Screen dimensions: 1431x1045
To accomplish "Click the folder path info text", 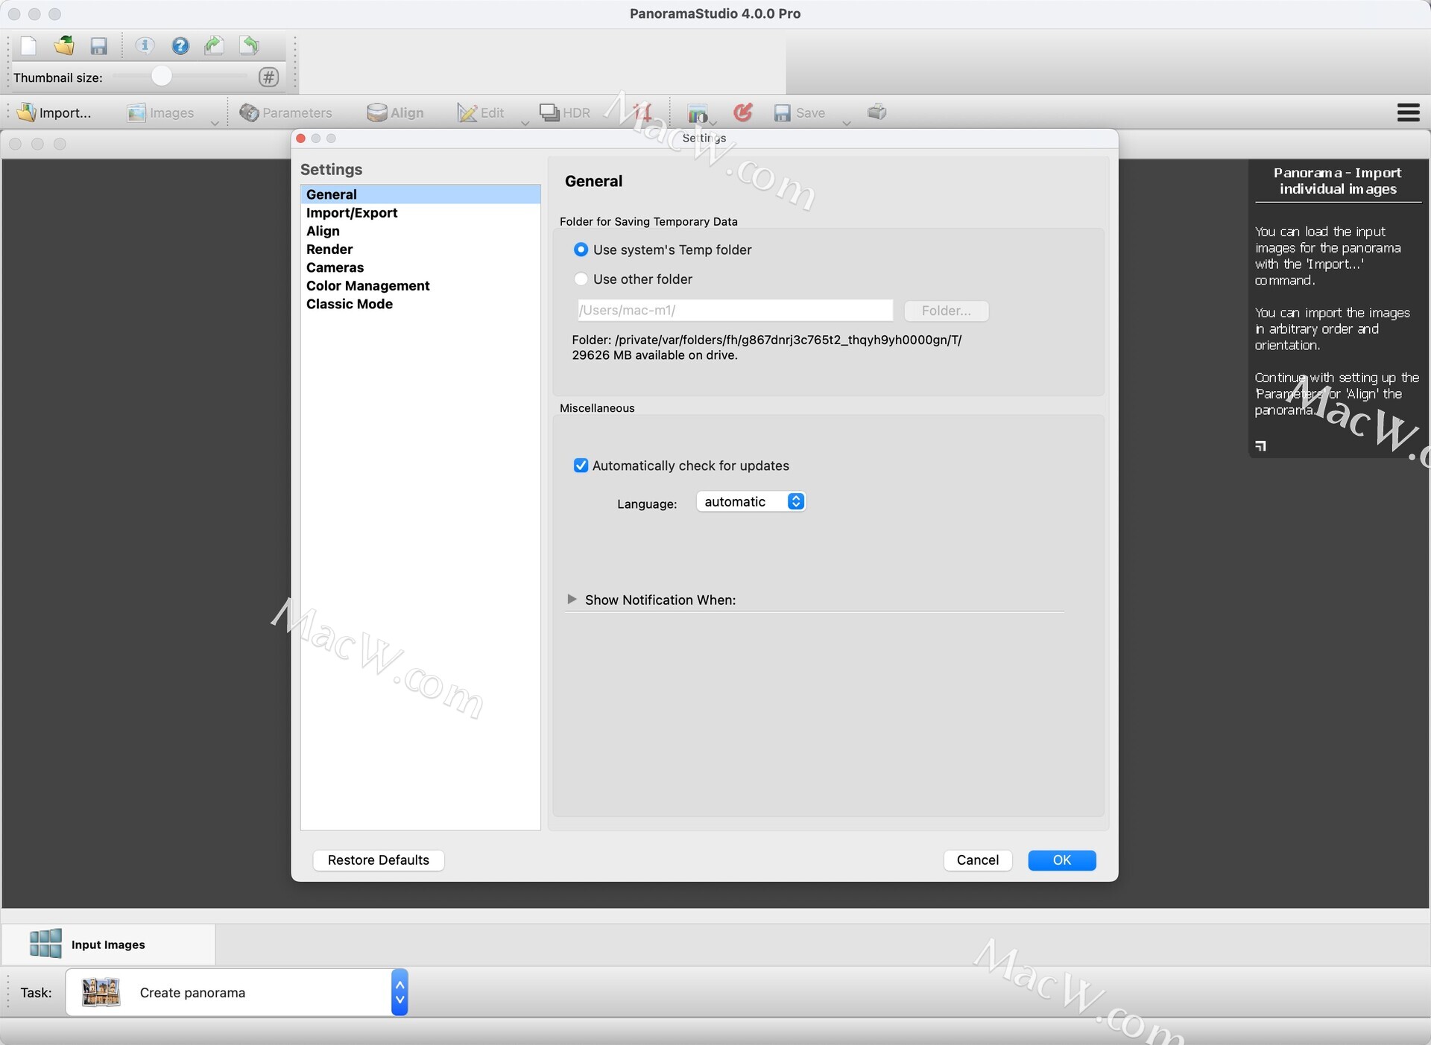I will click(766, 347).
